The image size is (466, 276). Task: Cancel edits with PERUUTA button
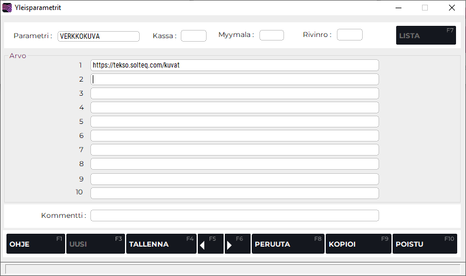click(x=288, y=244)
